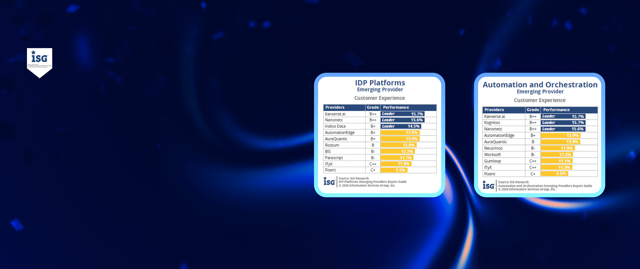Select the "Parascript" provider name
The width and height of the screenshot is (640, 269).
334,158
